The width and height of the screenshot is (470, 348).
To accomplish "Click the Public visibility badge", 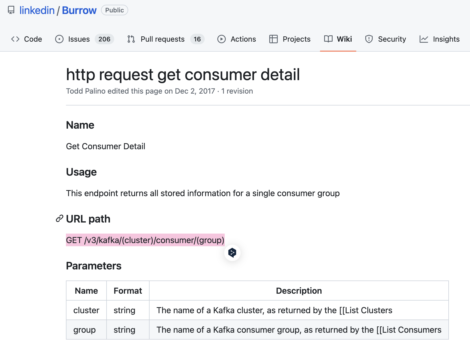I will tap(114, 10).
